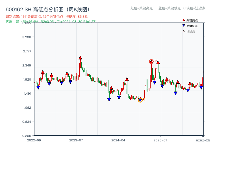Hide 关键高点 markers via the legend
226x169 pixels.
(190, 20)
